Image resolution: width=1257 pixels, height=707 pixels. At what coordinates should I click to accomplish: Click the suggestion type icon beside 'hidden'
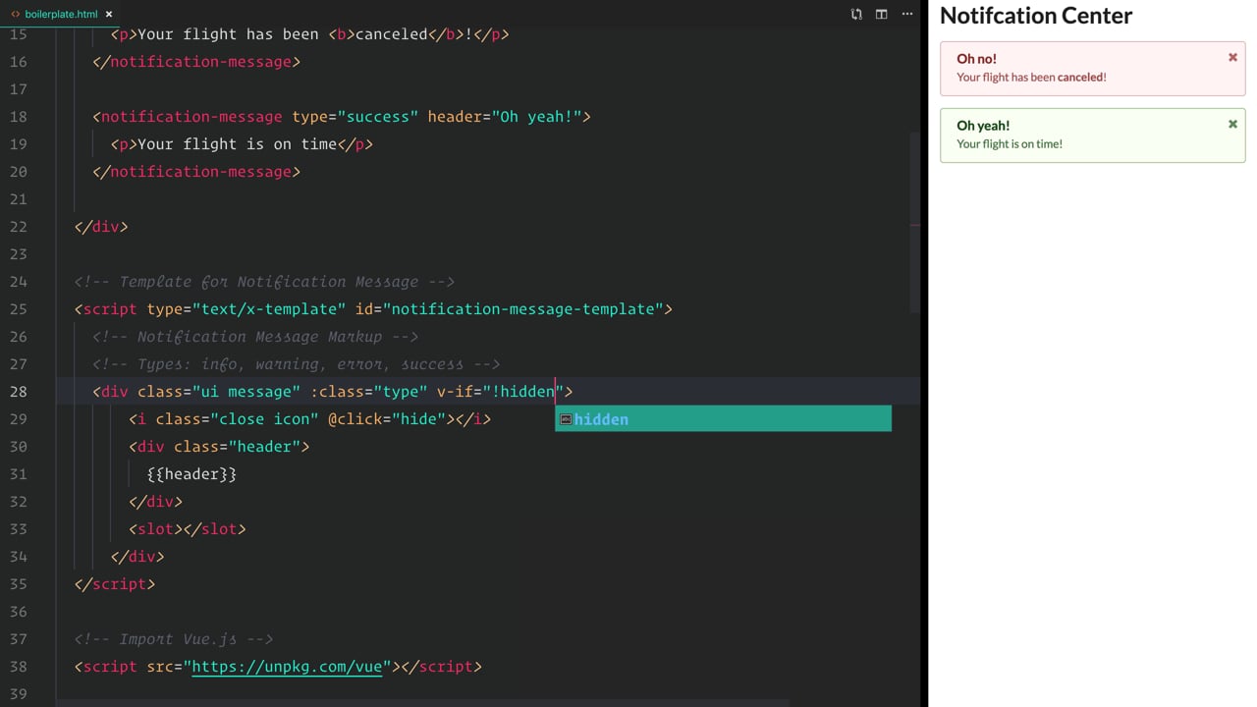566,419
